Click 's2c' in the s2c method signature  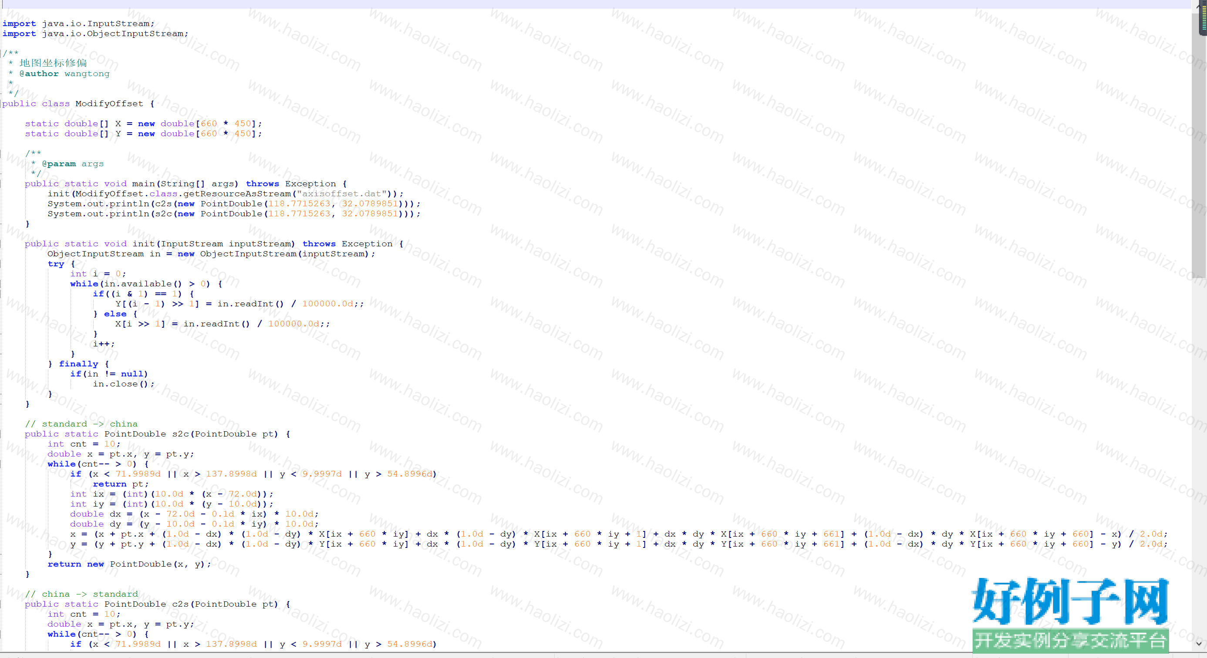point(180,434)
